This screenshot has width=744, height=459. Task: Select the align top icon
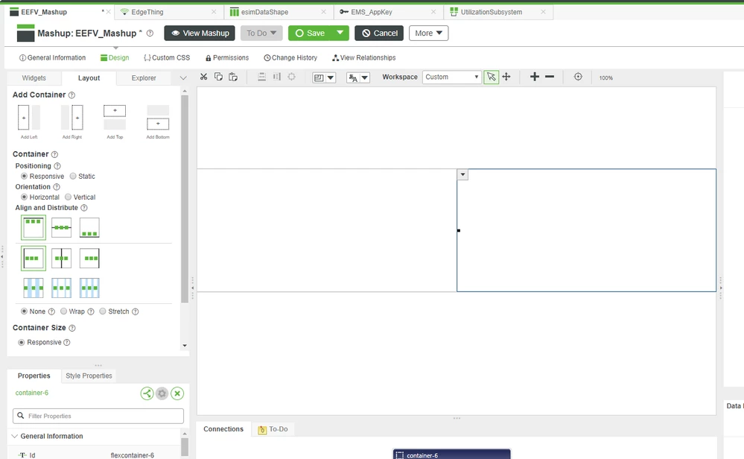click(34, 227)
